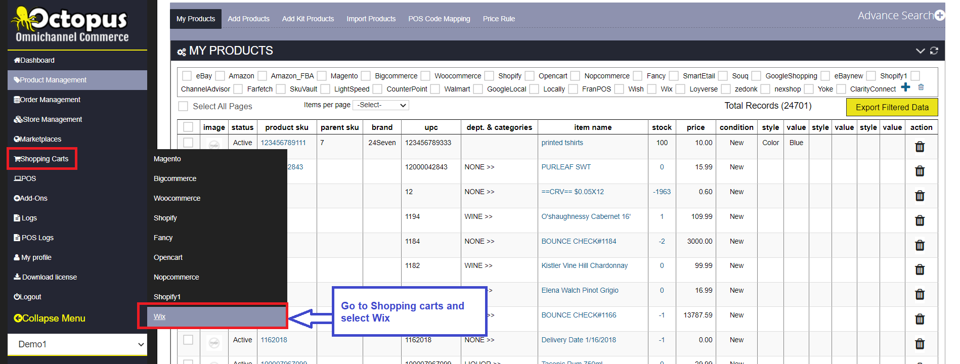Go to Order Management
960x364 pixels.
coord(47,100)
